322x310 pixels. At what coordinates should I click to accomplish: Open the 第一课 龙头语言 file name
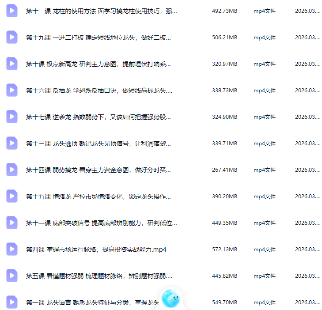pyautogui.click(x=92, y=302)
